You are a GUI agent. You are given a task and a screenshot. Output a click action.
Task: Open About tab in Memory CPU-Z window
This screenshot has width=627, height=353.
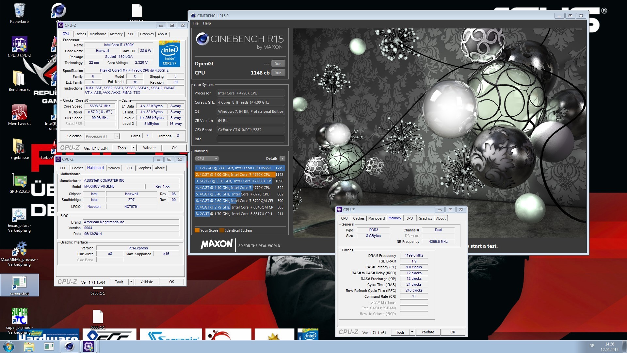tap(441, 218)
